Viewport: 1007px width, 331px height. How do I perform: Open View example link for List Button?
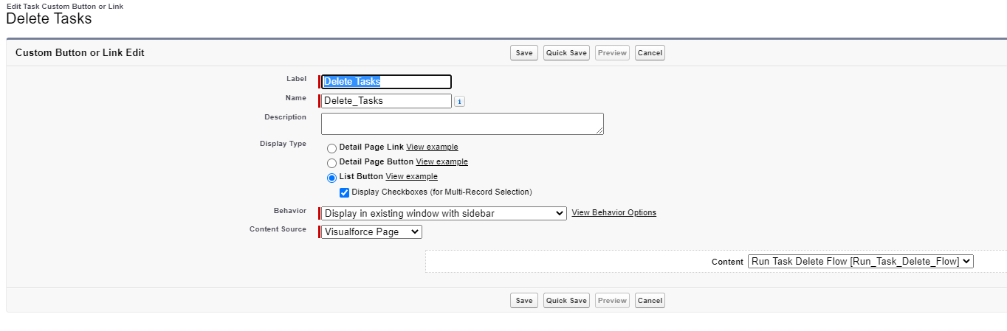click(x=411, y=177)
